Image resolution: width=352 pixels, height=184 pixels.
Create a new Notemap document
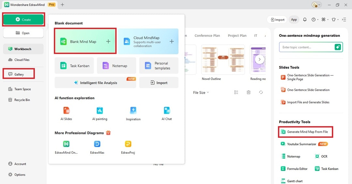coord(116,66)
